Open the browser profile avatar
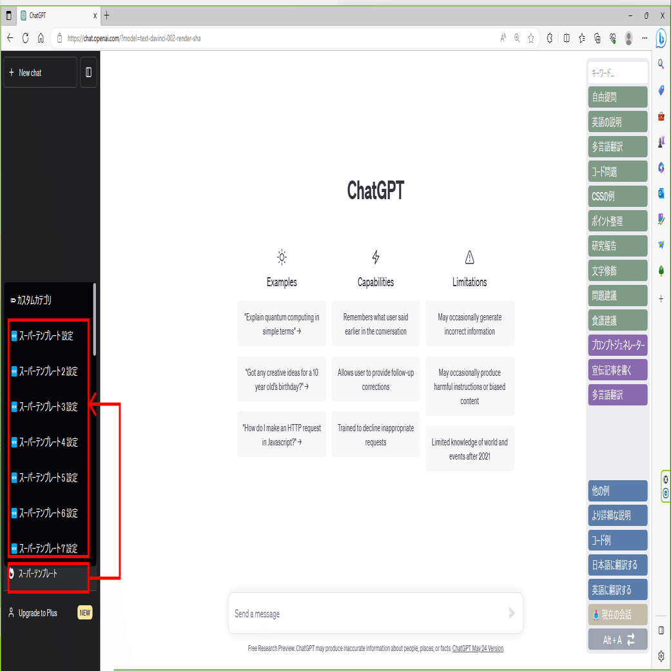This screenshot has height=671, width=671. pos(628,38)
